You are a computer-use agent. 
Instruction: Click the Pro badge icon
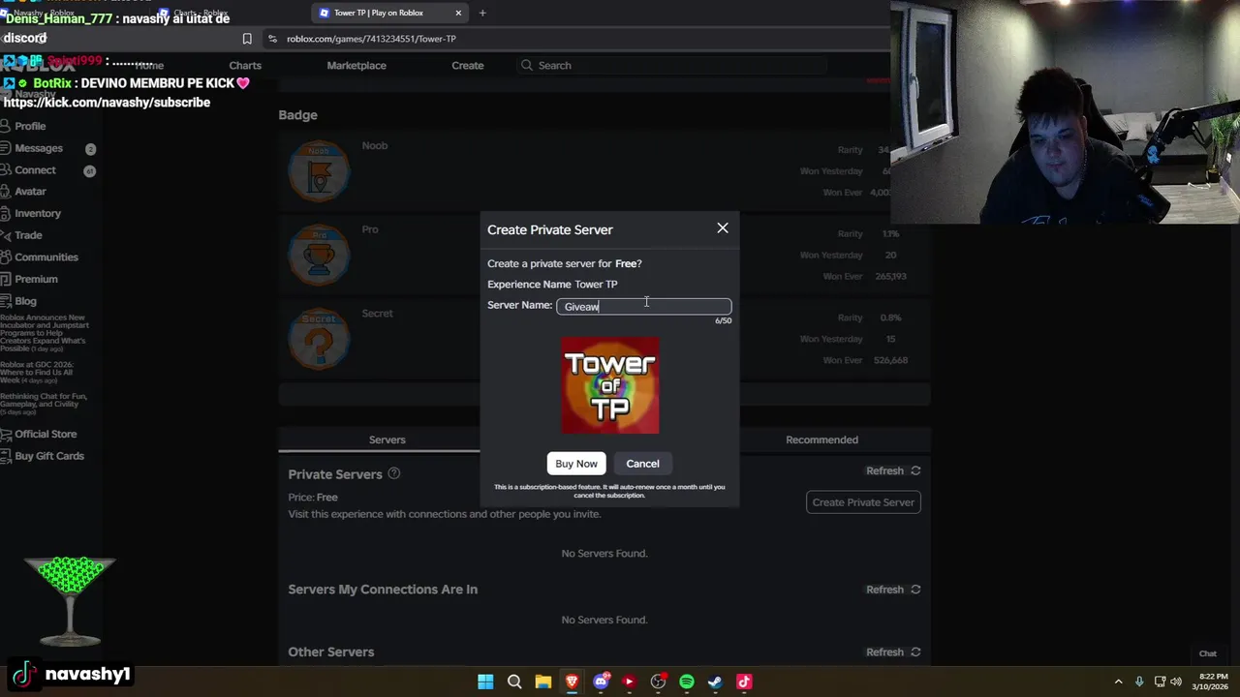[319, 255]
